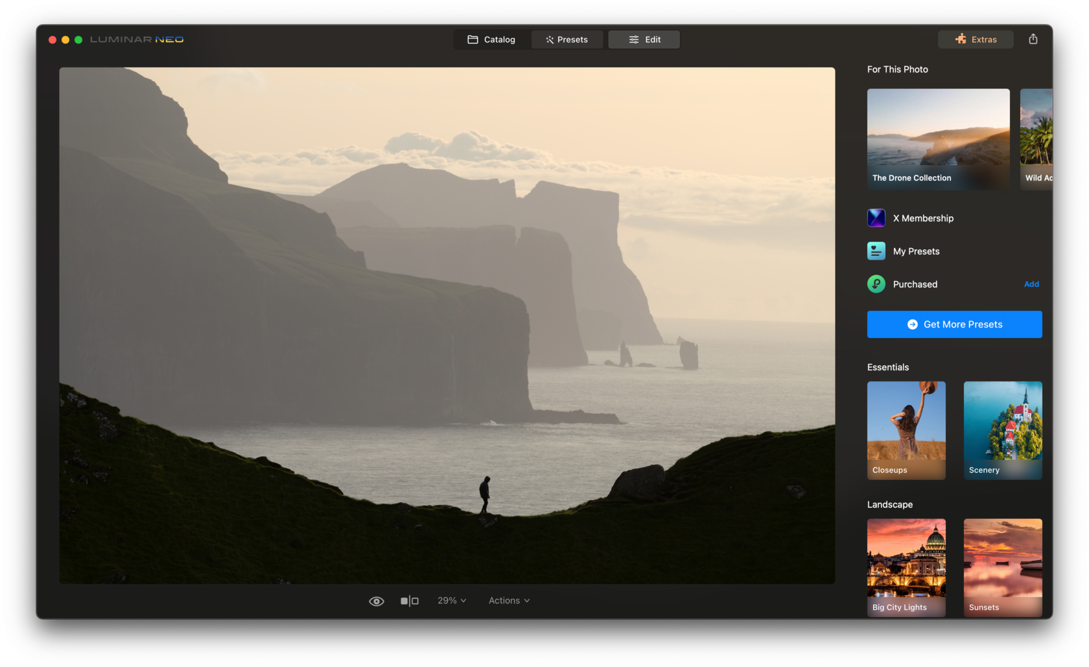Select the X Membership icon
The width and height of the screenshot is (1089, 667).
coord(876,218)
